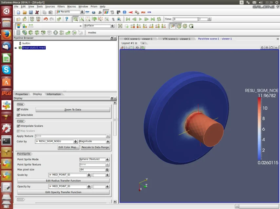
Task: Open the Macros menu
Action: click(x=71, y=7)
